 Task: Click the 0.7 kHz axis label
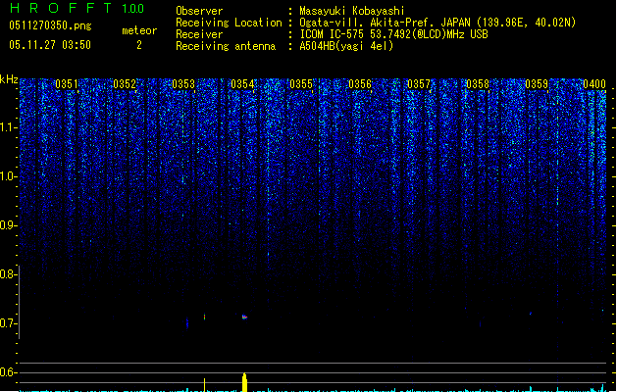[8, 323]
